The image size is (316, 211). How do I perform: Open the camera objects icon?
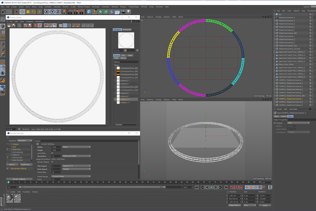point(123,12)
